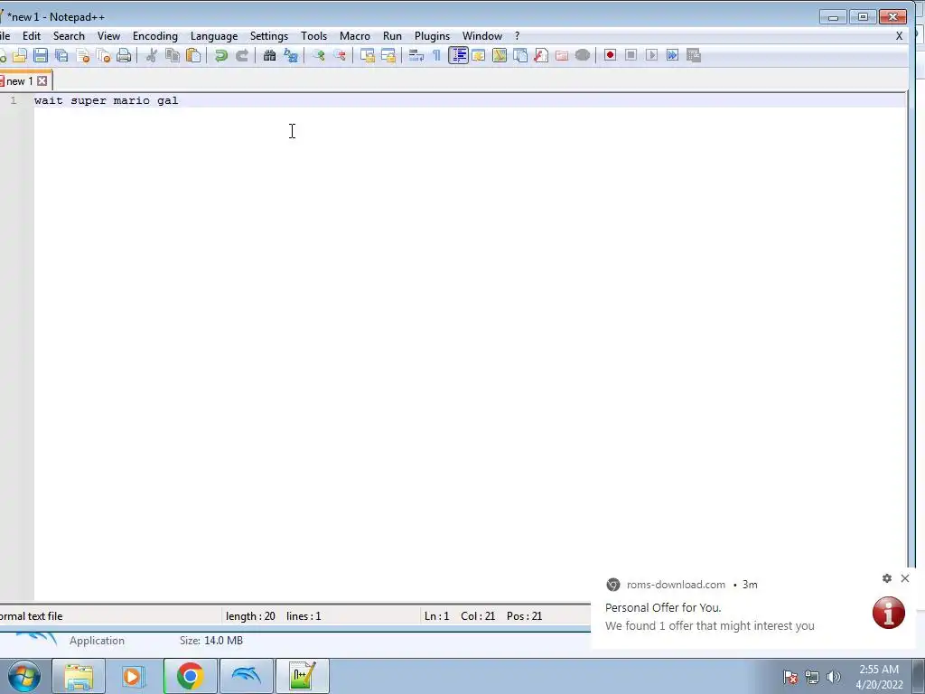Click the Paste clipboard icon

(x=193, y=55)
